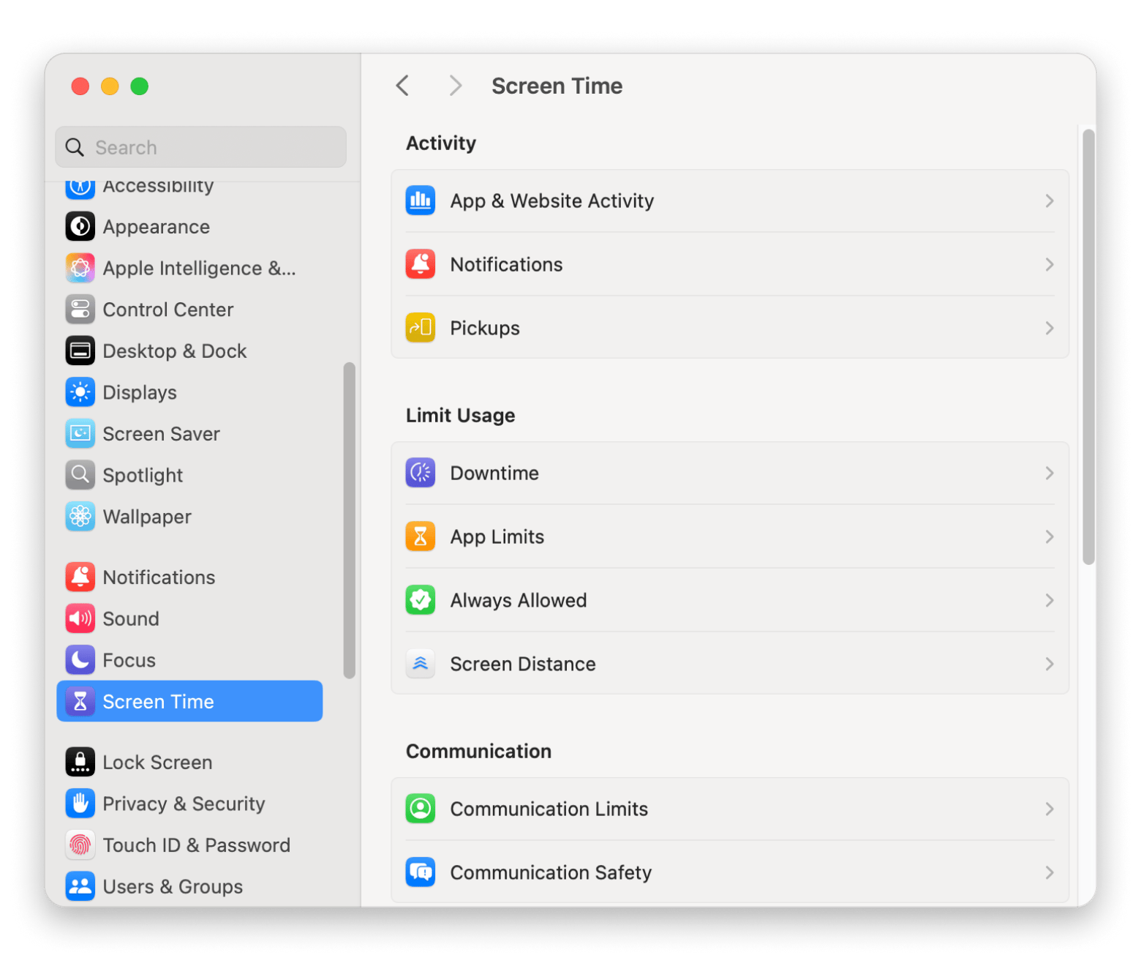Expand the App Limits row chevron
Screen dimensions: 1141x966
[1050, 536]
